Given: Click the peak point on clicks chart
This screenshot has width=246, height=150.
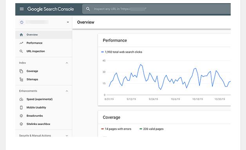Looking at the screenshot, I should pyautogui.click(x=140, y=64).
